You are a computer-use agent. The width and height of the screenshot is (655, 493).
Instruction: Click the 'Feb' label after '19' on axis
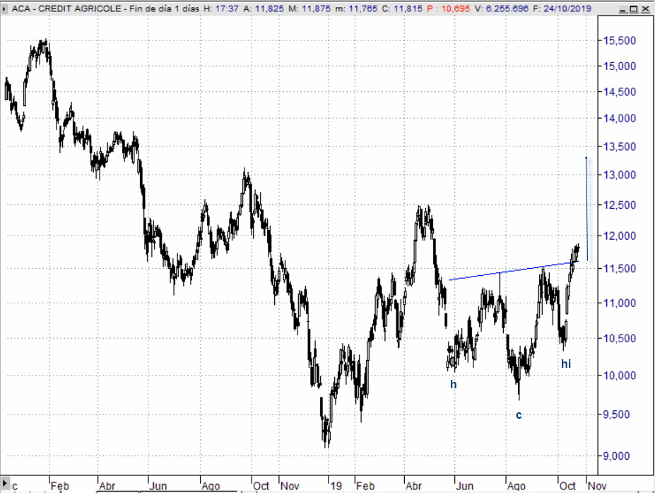tap(365, 486)
